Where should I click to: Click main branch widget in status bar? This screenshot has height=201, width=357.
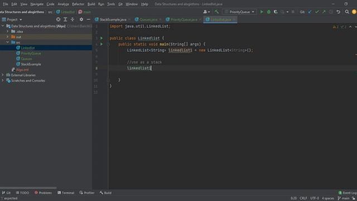coord(344,198)
